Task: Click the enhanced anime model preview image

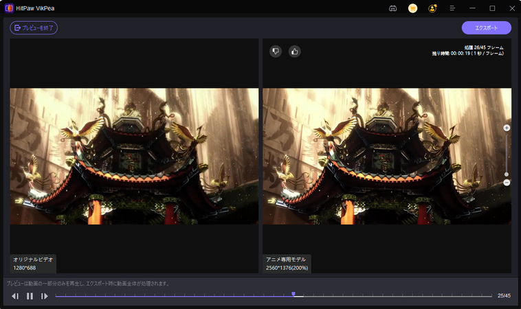Action: point(387,157)
